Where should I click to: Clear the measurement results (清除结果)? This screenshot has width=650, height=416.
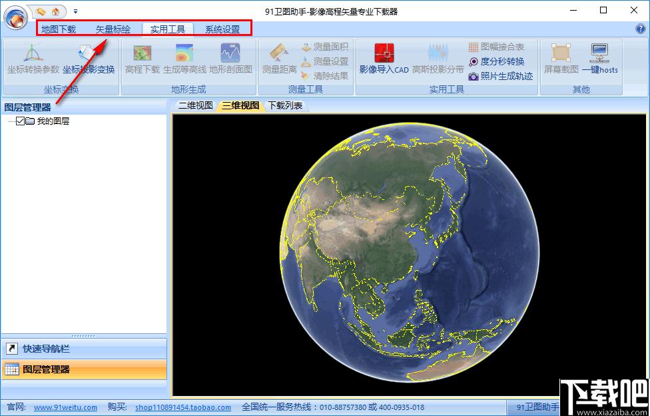324,76
